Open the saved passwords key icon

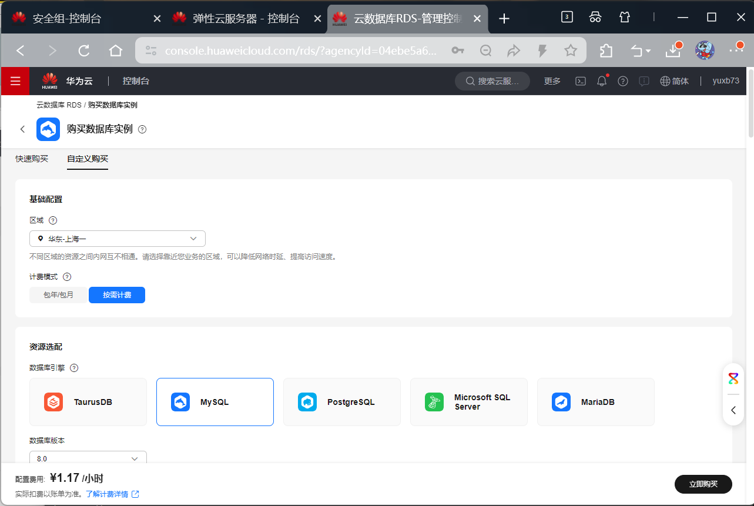click(x=458, y=51)
